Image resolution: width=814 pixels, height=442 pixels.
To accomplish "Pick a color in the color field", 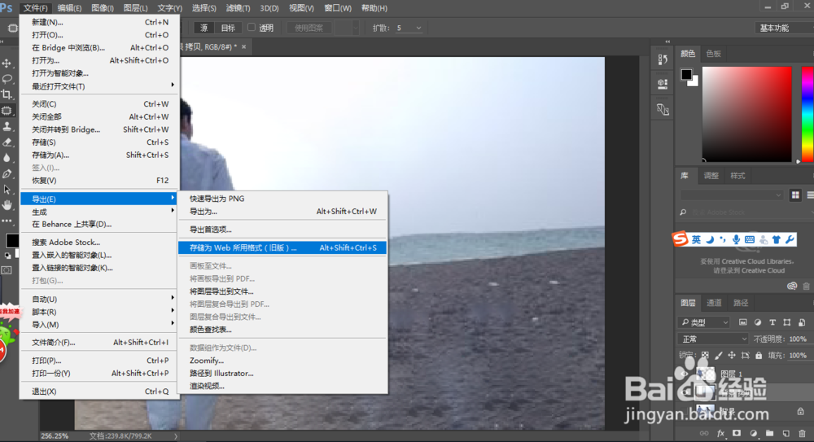I will pyautogui.click(x=747, y=114).
